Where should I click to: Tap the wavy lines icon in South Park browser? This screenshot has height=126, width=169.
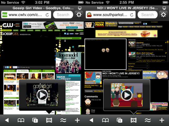coord(148,120)
